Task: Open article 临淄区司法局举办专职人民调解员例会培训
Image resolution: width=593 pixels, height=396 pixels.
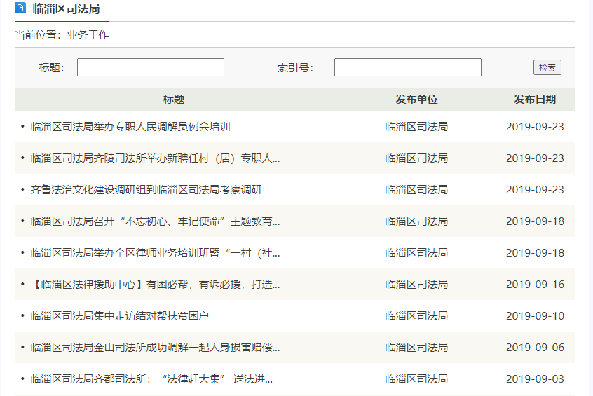Action: 130,127
